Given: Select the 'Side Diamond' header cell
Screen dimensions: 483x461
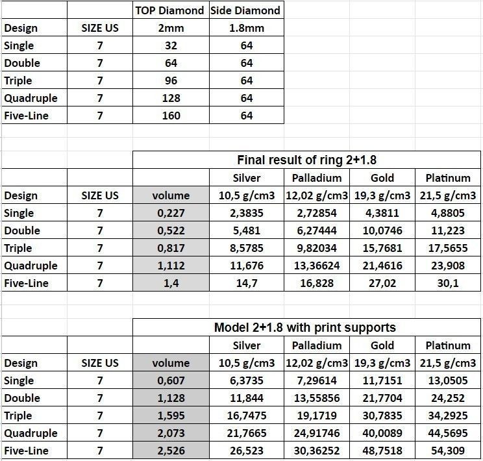Looking at the screenshot, I should [246, 10].
